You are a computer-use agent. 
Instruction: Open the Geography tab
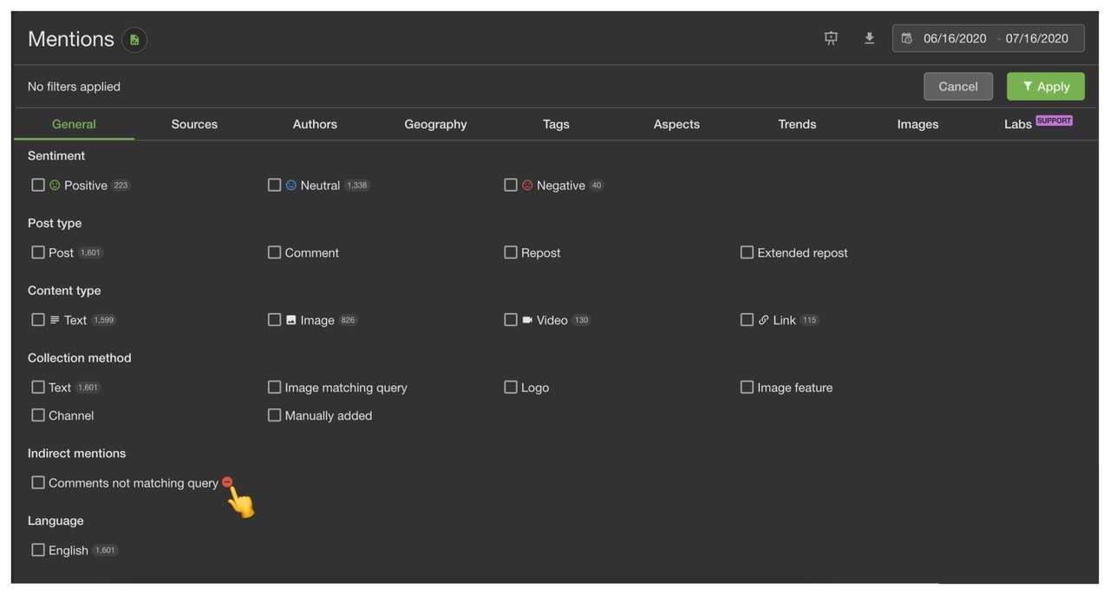(435, 124)
